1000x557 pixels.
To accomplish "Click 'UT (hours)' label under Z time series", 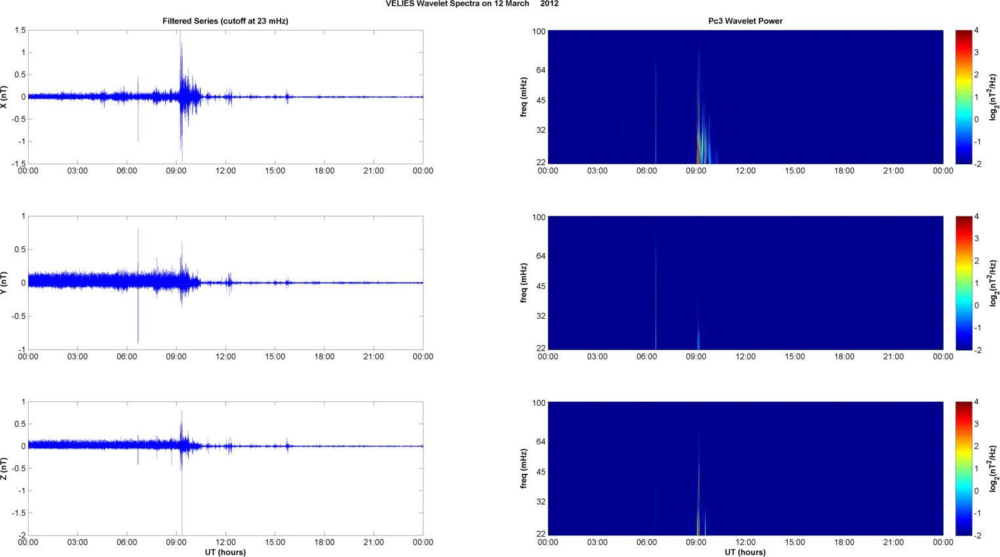I will [225, 552].
